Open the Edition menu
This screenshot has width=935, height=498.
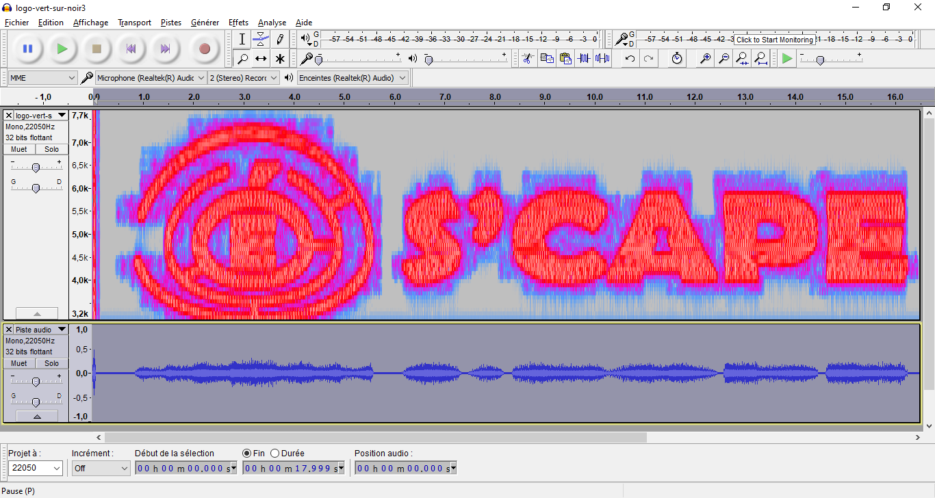click(51, 23)
